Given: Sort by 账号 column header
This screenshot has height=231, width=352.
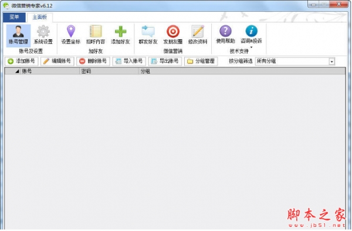Looking at the screenshot, I should click(50, 71).
